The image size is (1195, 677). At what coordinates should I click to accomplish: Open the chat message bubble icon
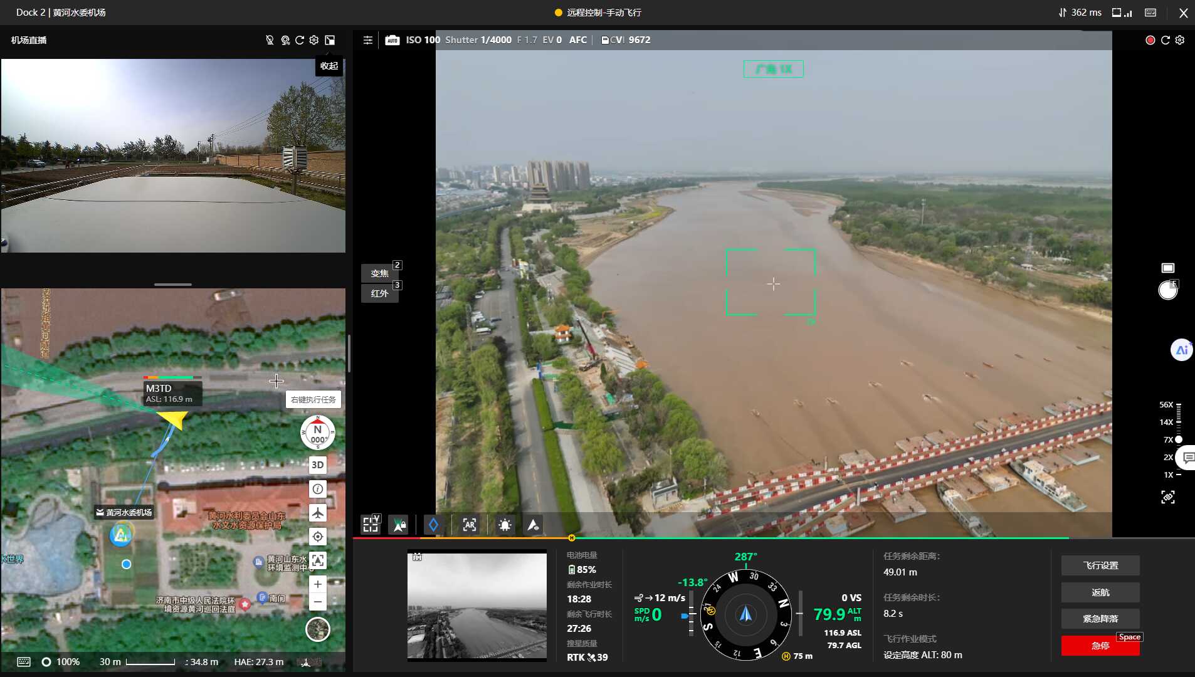(x=1187, y=458)
